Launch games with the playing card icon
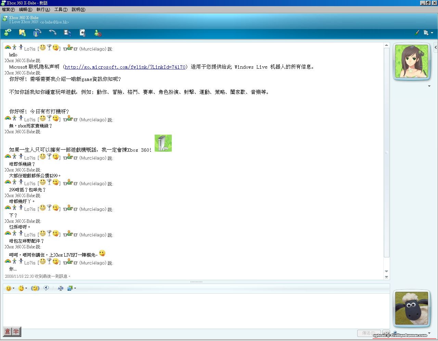 pyautogui.click(x=82, y=33)
